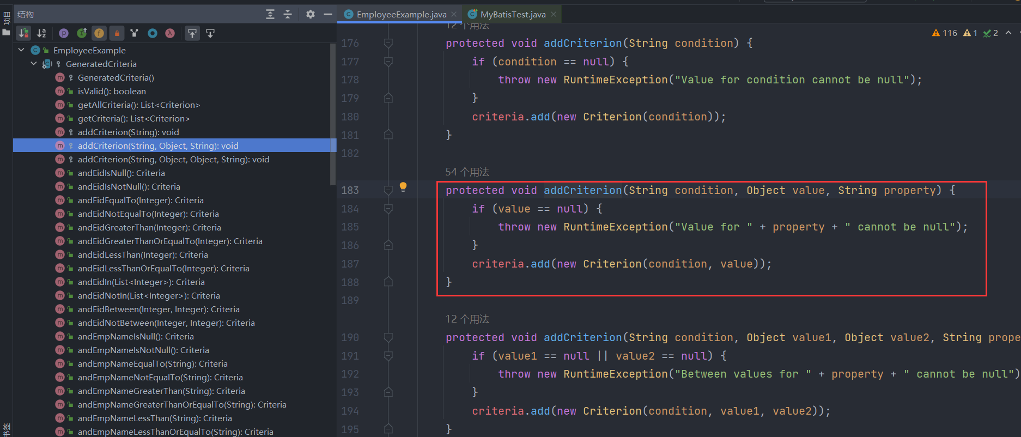Open the '54 个用法' usages hint
The image size is (1021, 437).
[x=467, y=172]
